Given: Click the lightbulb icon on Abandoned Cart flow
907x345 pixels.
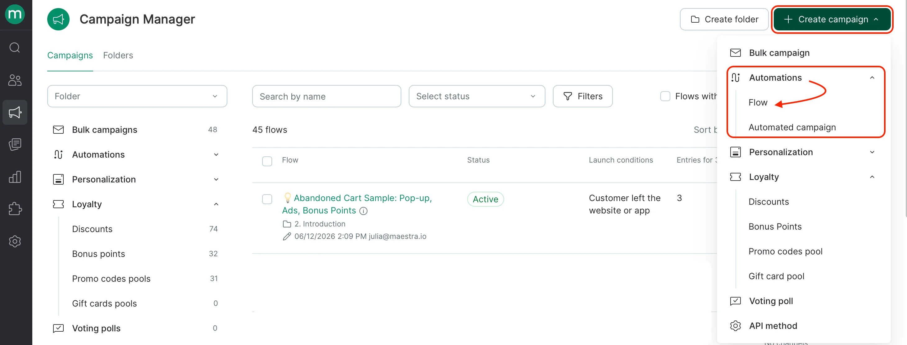Looking at the screenshot, I should pyautogui.click(x=288, y=198).
